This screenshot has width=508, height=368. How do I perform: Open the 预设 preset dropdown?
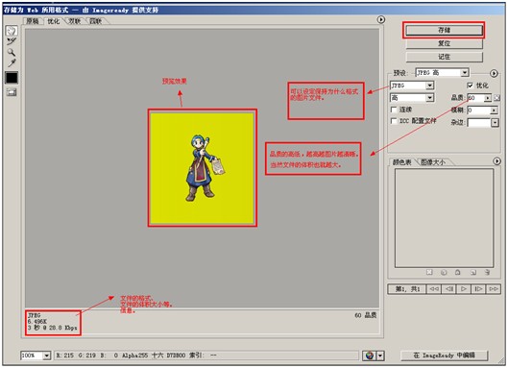[x=442, y=73]
